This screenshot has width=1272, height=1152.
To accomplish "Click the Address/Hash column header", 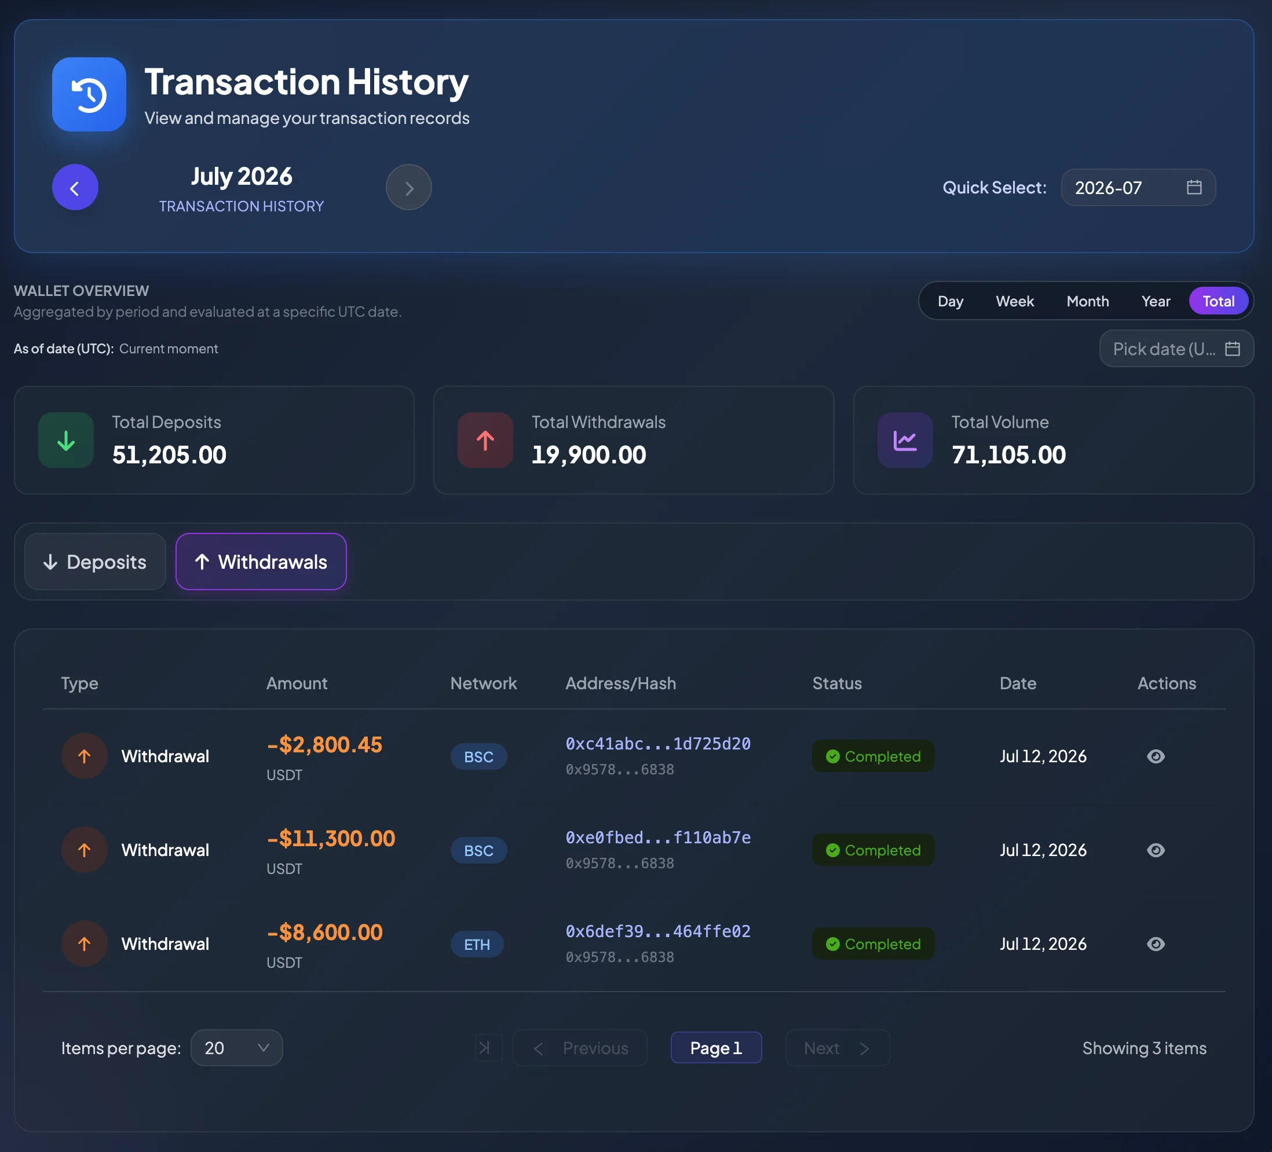I will 621,683.
